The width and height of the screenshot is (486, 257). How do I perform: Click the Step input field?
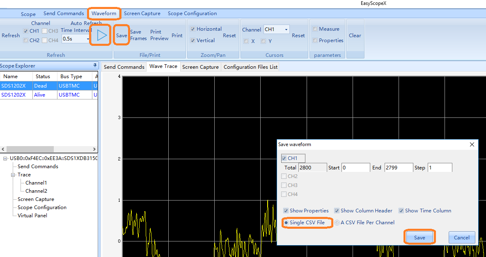point(440,168)
